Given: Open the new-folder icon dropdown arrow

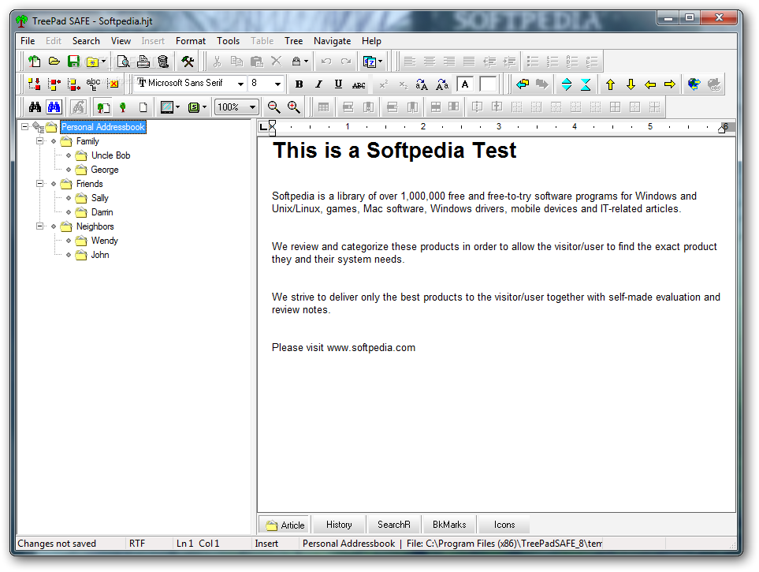Looking at the screenshot, I should tap(103, 62).
